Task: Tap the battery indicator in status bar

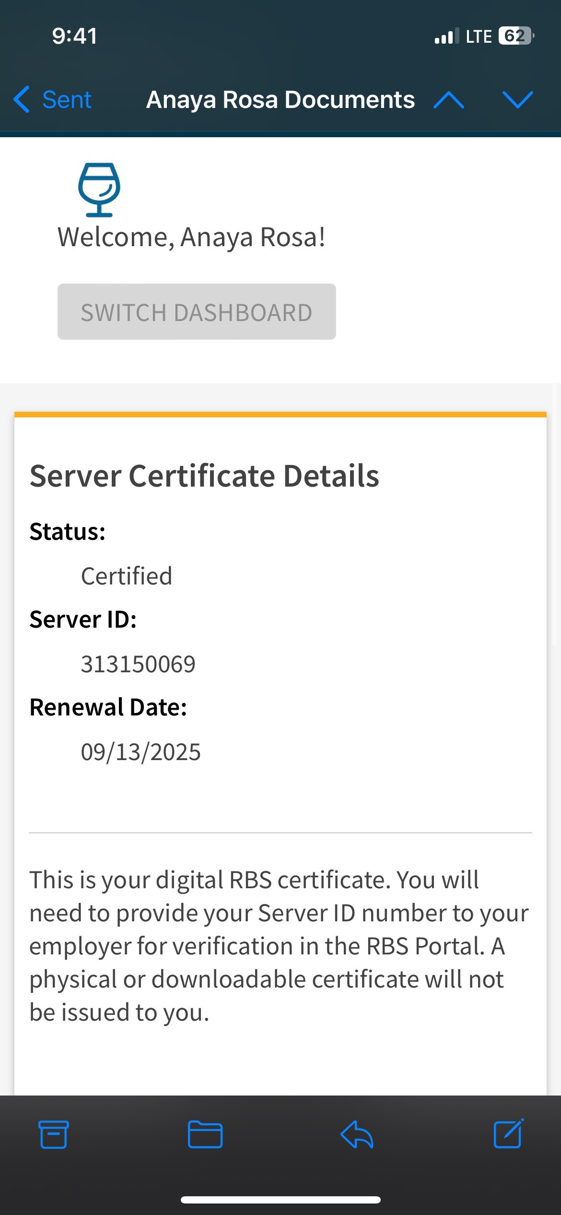Action: tap(516, 36)
